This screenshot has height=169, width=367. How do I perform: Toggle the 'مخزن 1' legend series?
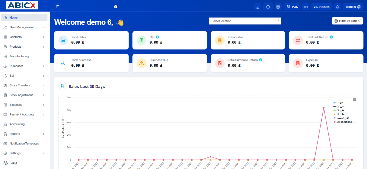pos(340,103)
